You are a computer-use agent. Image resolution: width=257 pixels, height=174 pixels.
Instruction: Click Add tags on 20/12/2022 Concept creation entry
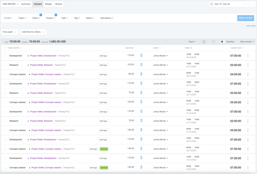click(93, 149)
